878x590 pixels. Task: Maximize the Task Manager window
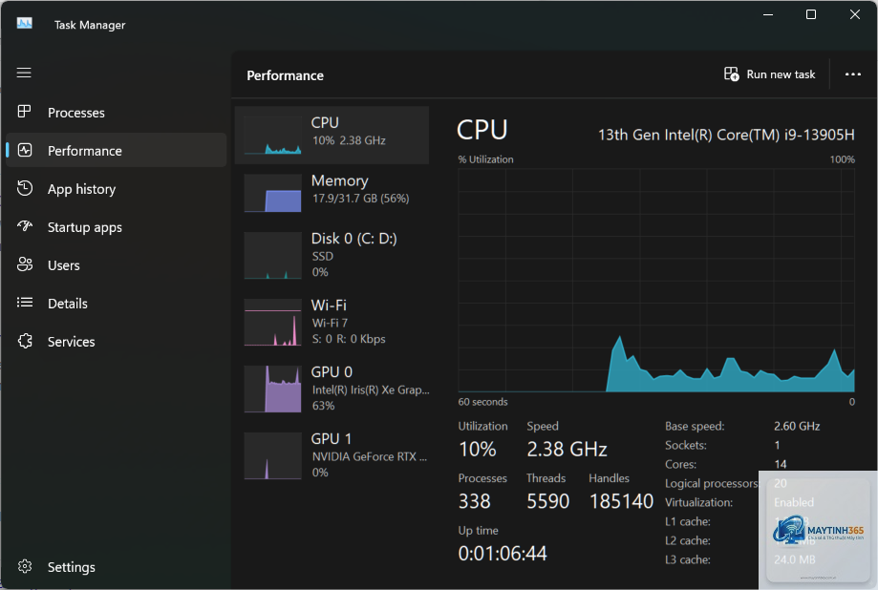pyautogui.click(x=811, y=15)
